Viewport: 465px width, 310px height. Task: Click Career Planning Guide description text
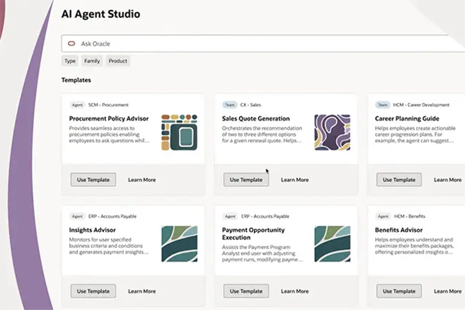(x=415, y=135)
